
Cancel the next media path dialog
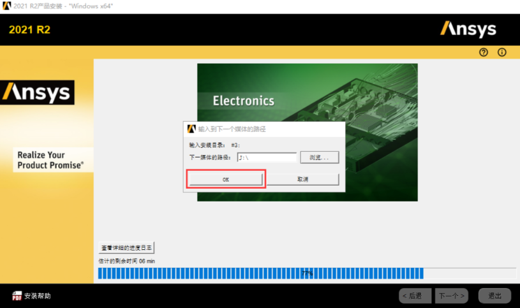click(x=303, y=179)
